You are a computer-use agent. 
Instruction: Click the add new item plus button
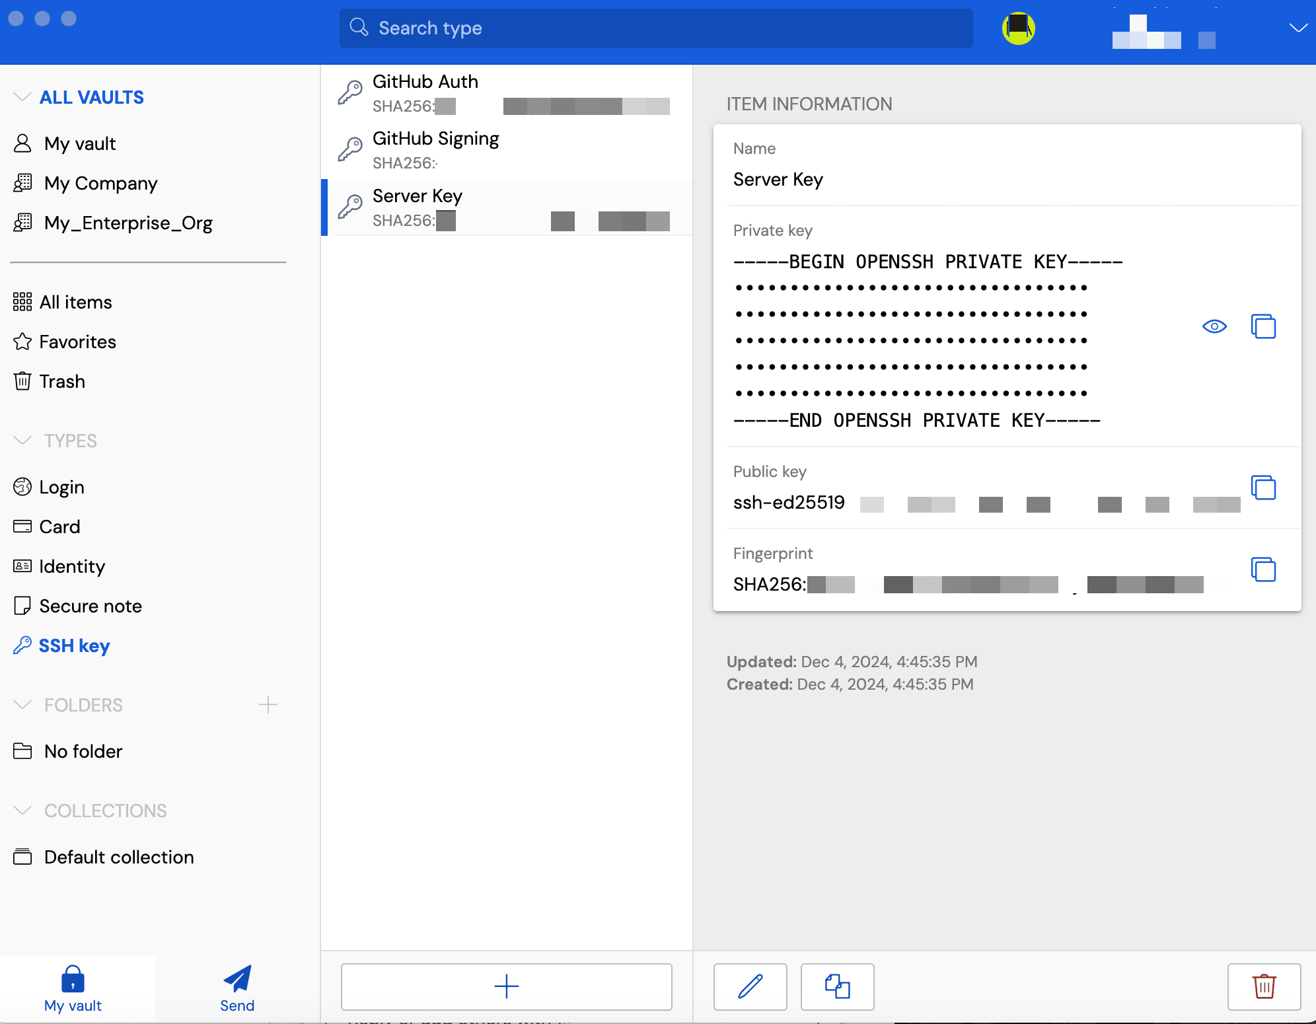506,986
